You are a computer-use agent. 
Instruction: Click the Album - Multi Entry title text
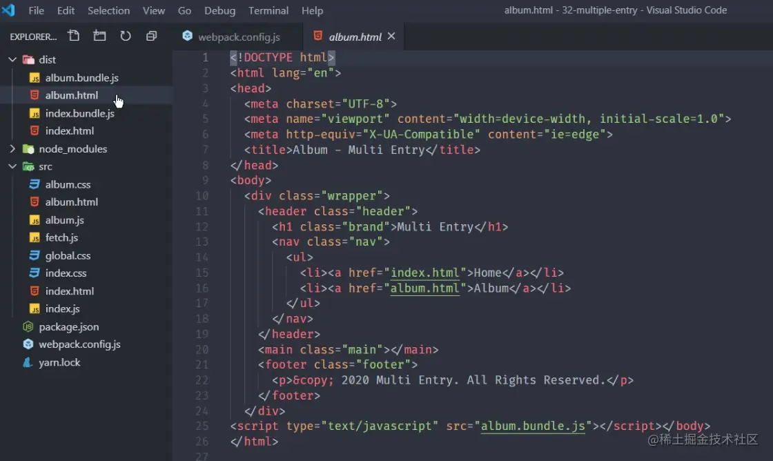(358, 149)
